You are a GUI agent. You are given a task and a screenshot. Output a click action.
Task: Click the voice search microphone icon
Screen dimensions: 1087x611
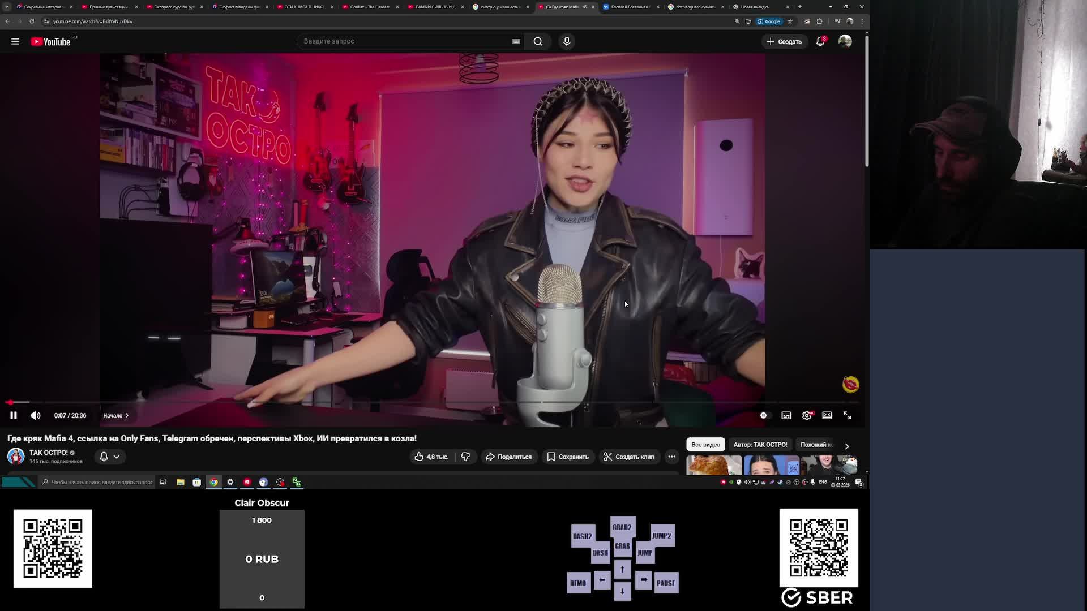coord(567,41)
